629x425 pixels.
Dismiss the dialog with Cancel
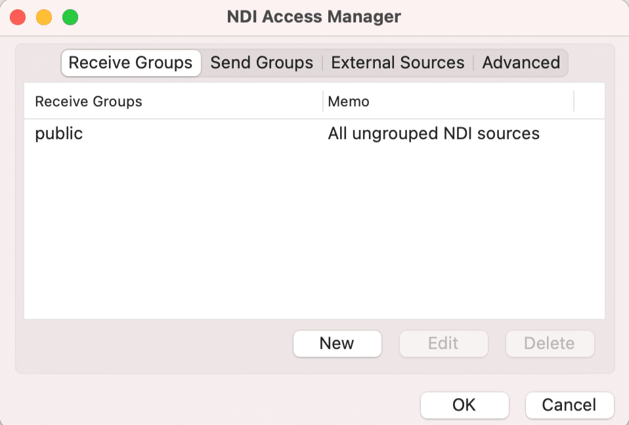pos(569,405)
